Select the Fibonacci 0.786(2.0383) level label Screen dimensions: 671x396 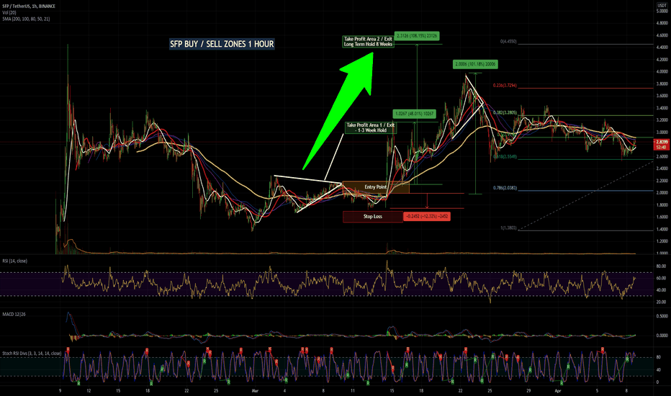click(505, 188)
